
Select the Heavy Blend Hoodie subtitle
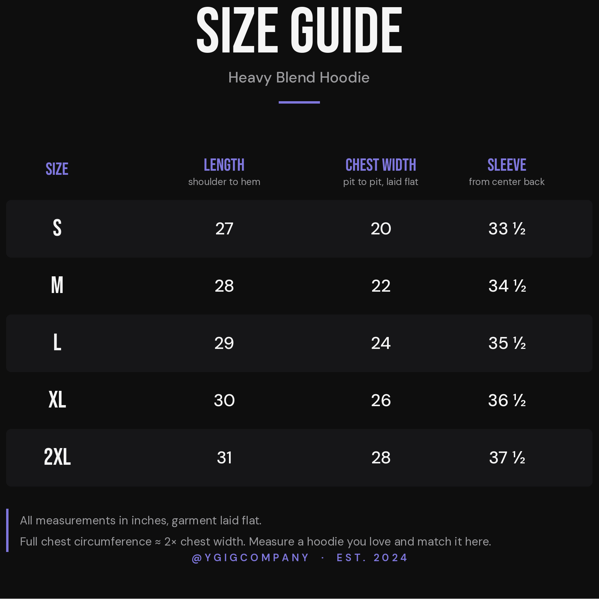pyautogui.click(x=299, y=78)
